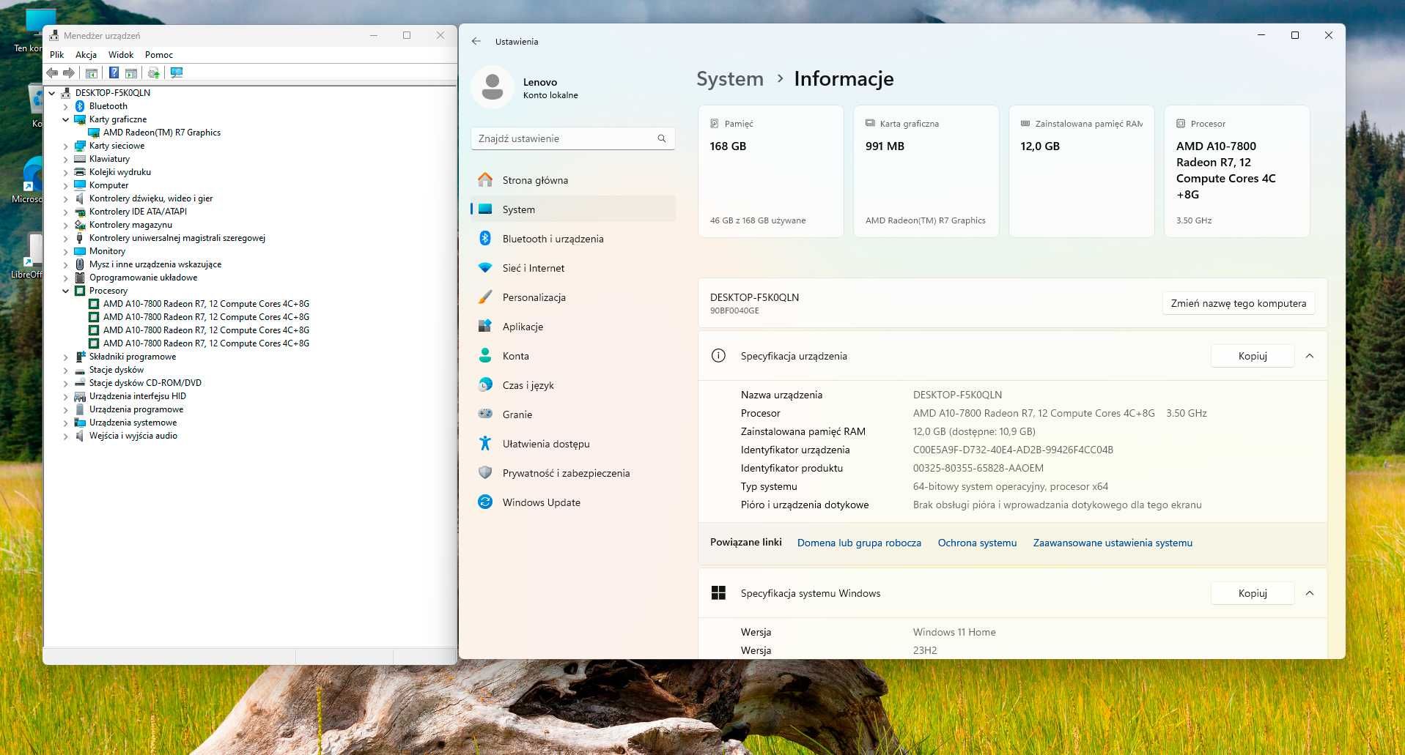Open Ułatwienia dostępu settings
This screenshot has width=1405, height=755.
pyautogui.click(x=572, y=444)
